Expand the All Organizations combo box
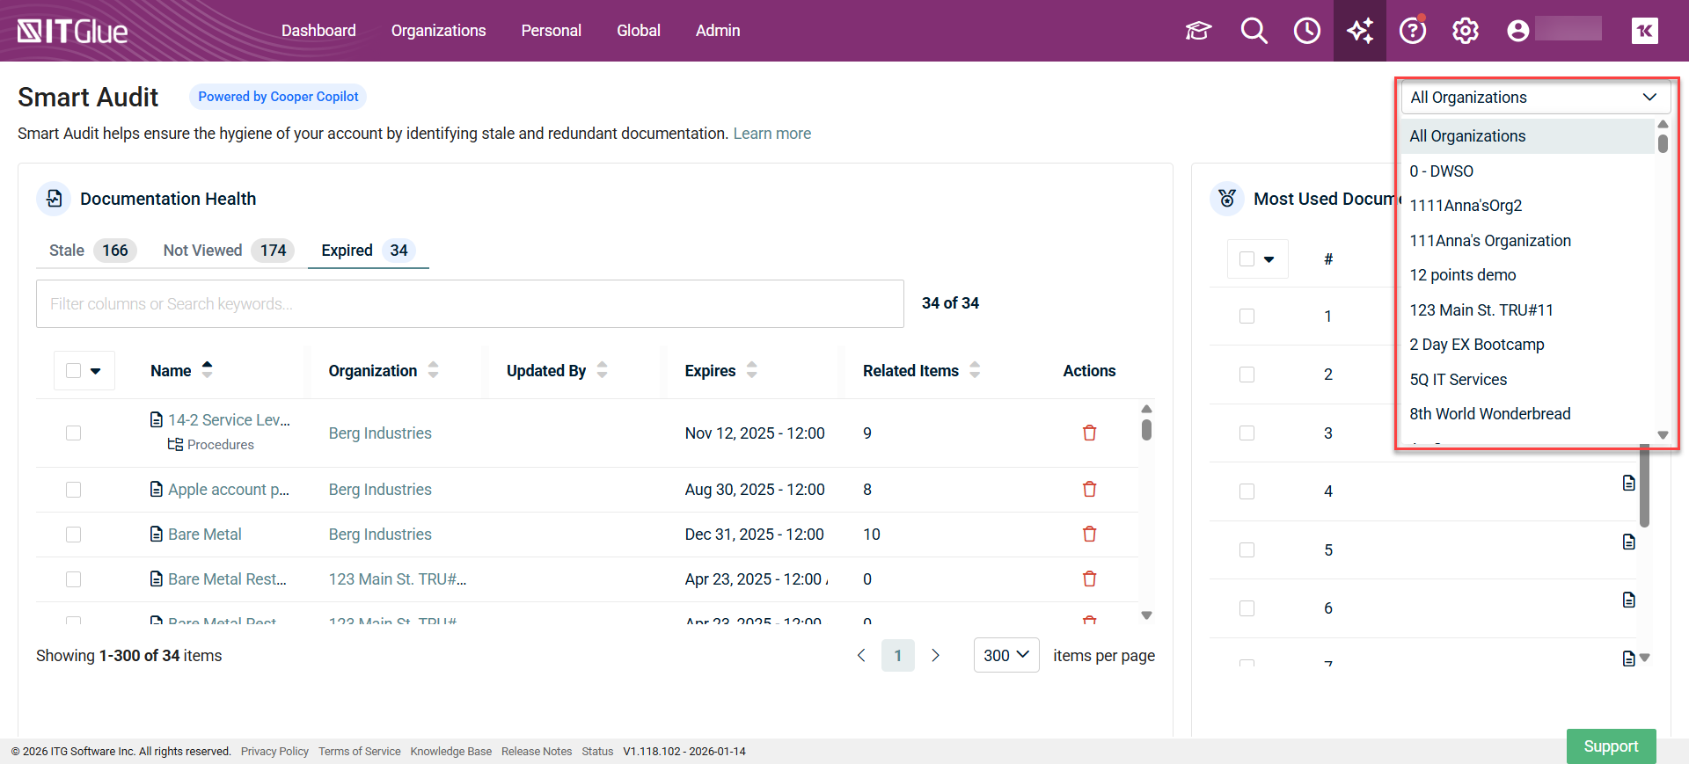The width and height of the screenshot is (1689, 764). (1535, 98)
